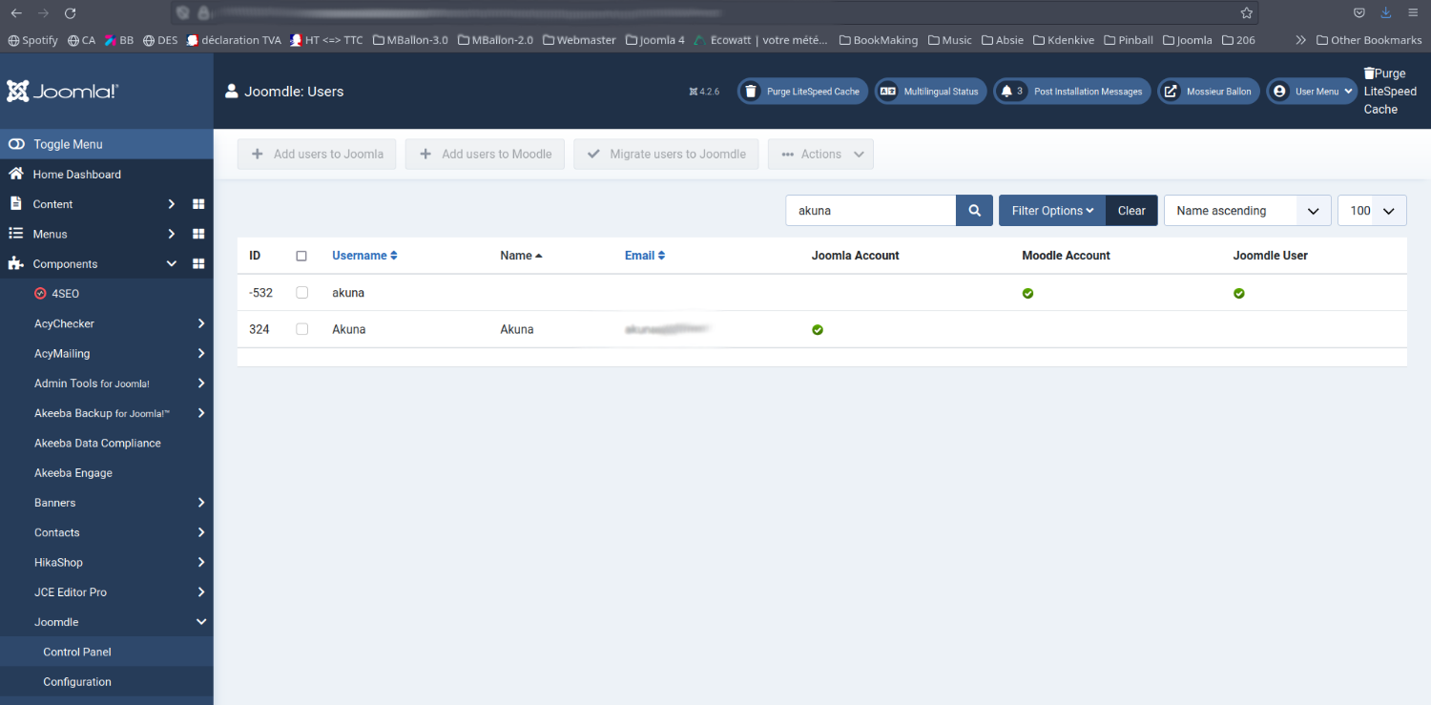Viewport: 1431px width, 705px height.
Task: Check the select-all checkbox in header
Action: coord(301,256)
